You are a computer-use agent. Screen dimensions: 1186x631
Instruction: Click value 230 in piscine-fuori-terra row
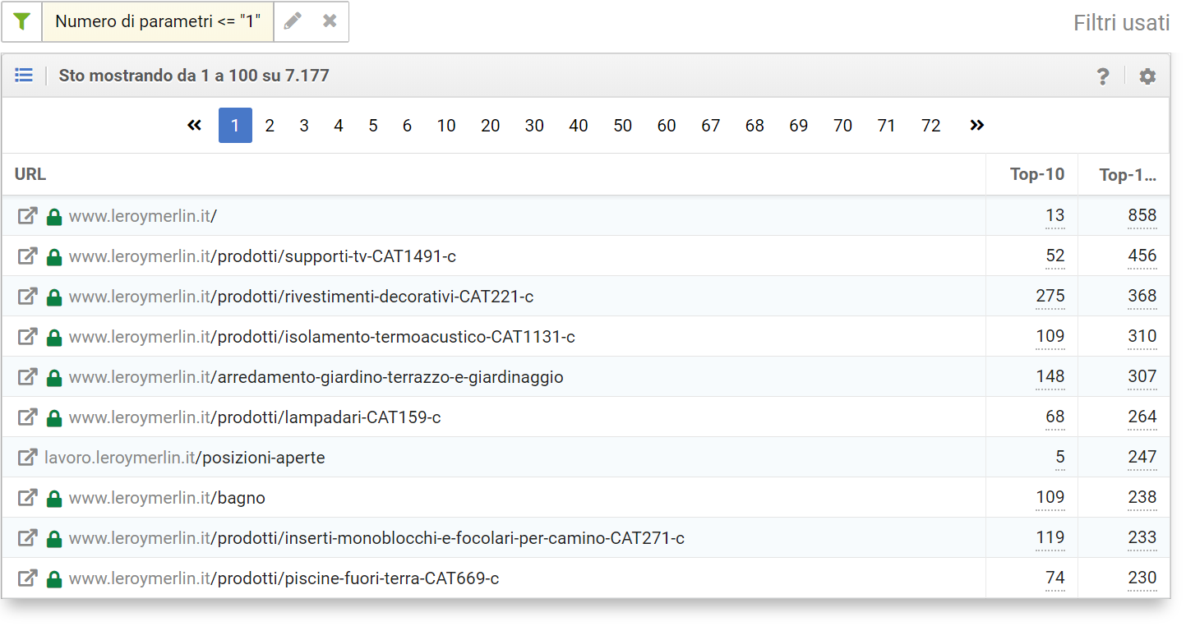click(x=1142, y=578)
